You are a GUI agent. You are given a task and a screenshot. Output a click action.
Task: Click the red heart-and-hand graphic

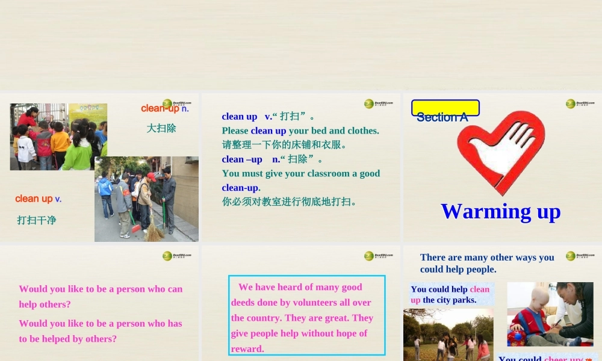(501, 152)
